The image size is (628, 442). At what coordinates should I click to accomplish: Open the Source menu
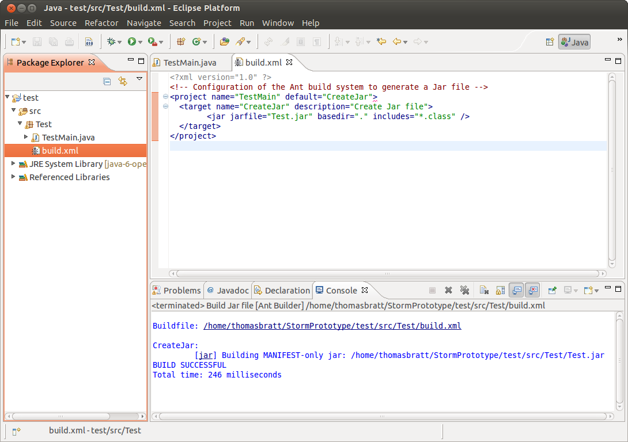coord(63,23)
